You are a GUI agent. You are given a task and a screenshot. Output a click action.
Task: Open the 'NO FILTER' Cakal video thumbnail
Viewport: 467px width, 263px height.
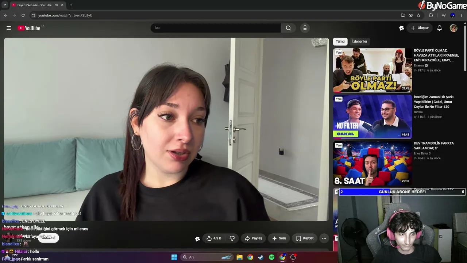tap(372, 117)
